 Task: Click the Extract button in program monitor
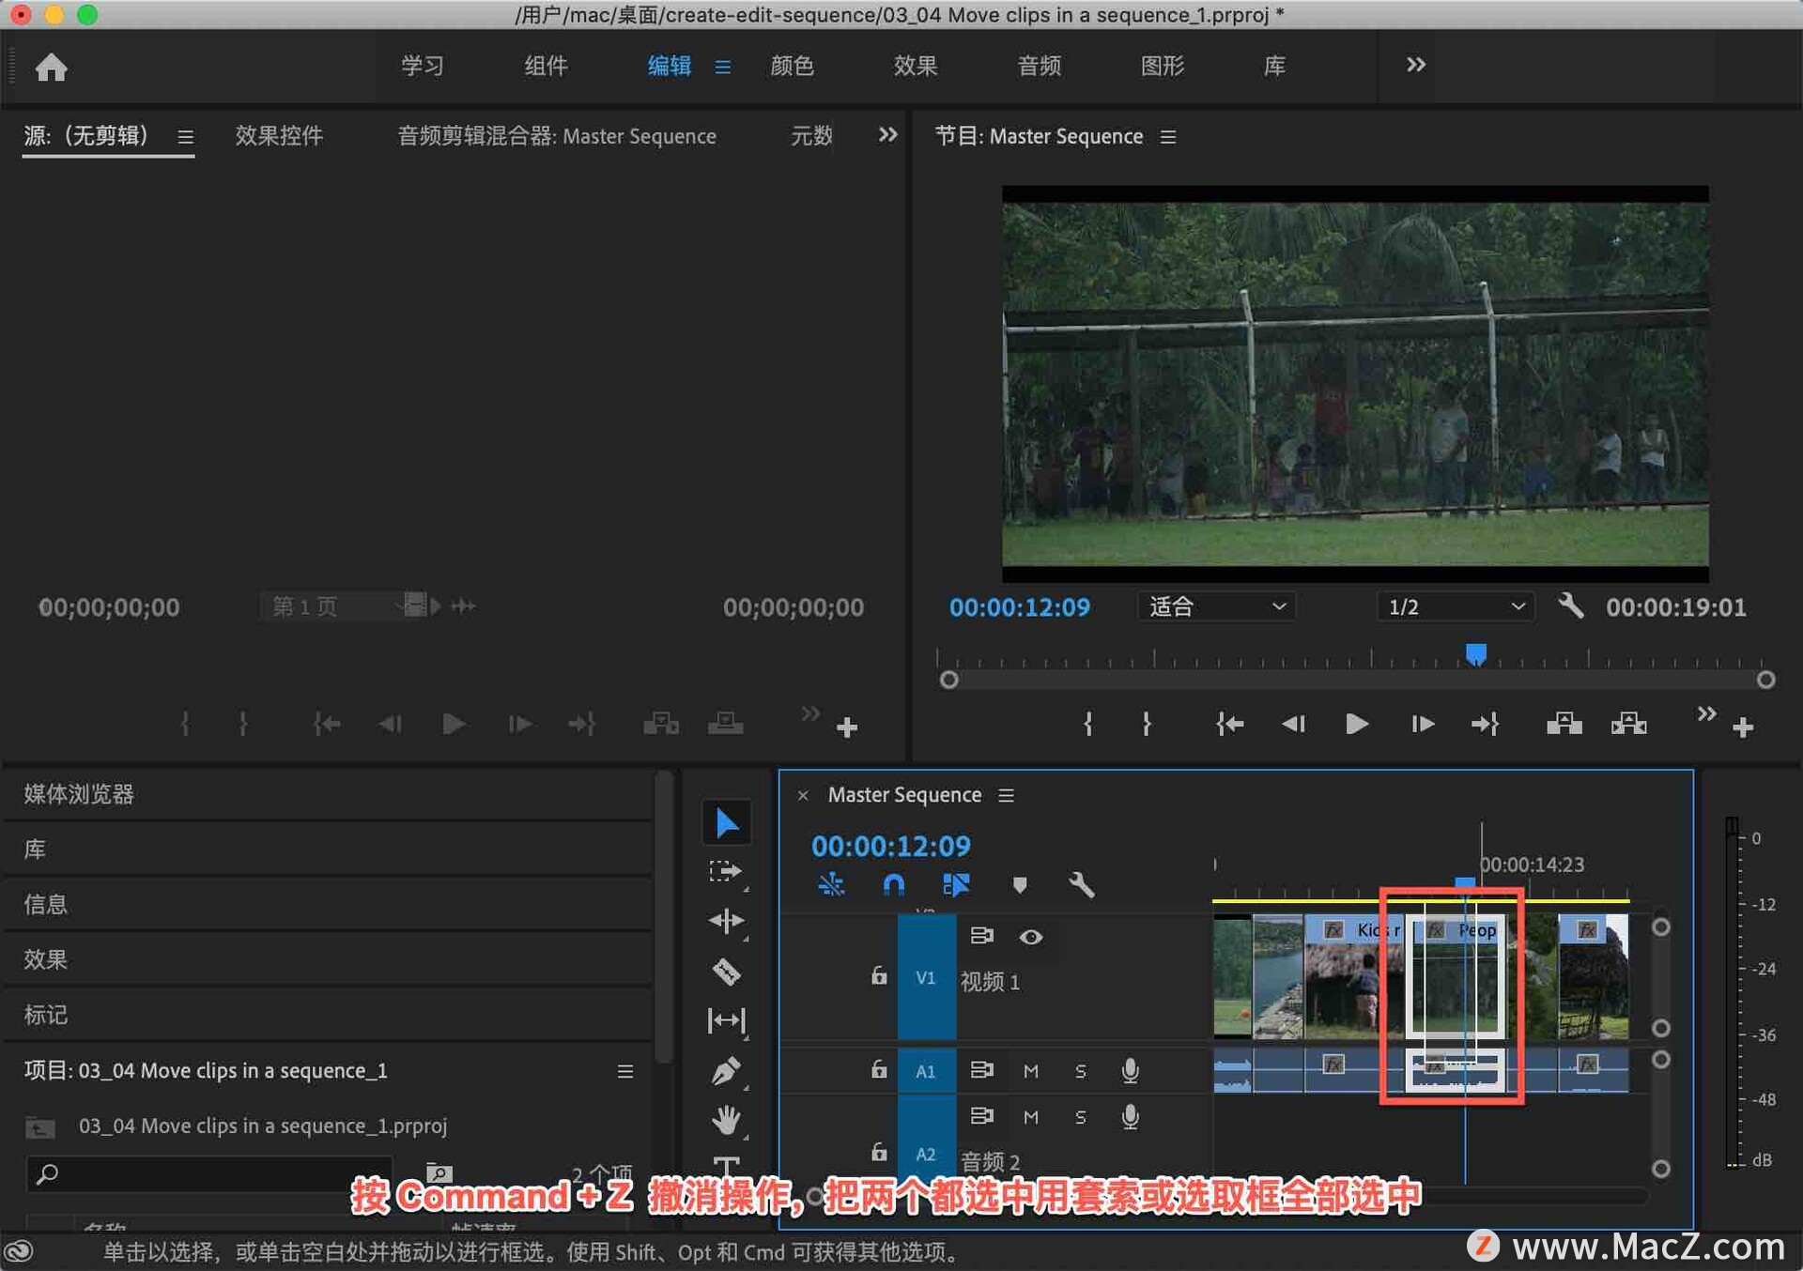pyautogui.click(x=1628, y=724)
